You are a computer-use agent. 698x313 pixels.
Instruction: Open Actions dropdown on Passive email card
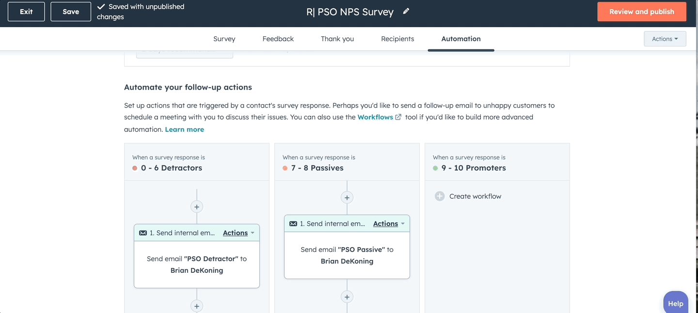pyautogui.click(x=389, y=224)
